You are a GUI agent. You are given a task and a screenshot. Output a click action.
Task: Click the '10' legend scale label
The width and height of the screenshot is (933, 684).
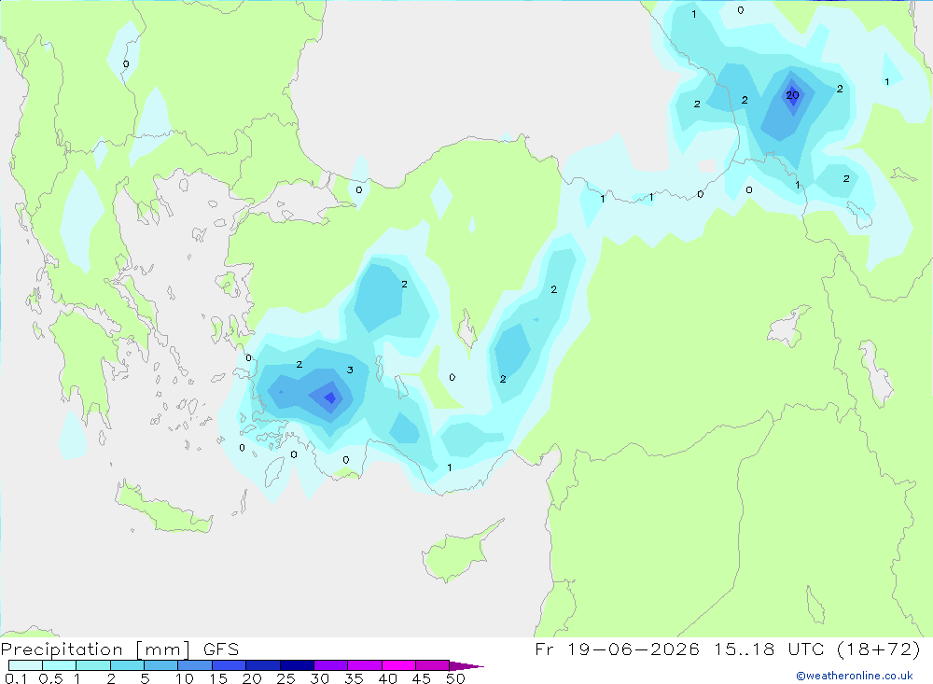[185, 678]
